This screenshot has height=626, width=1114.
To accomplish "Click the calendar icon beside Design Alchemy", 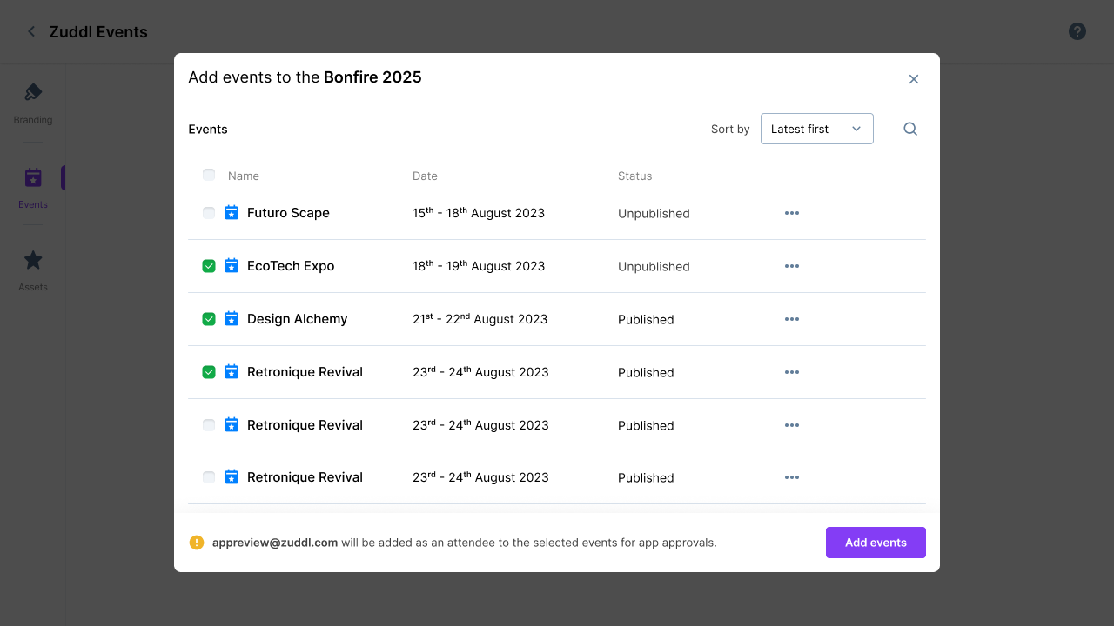I will (x=232, y=318).
